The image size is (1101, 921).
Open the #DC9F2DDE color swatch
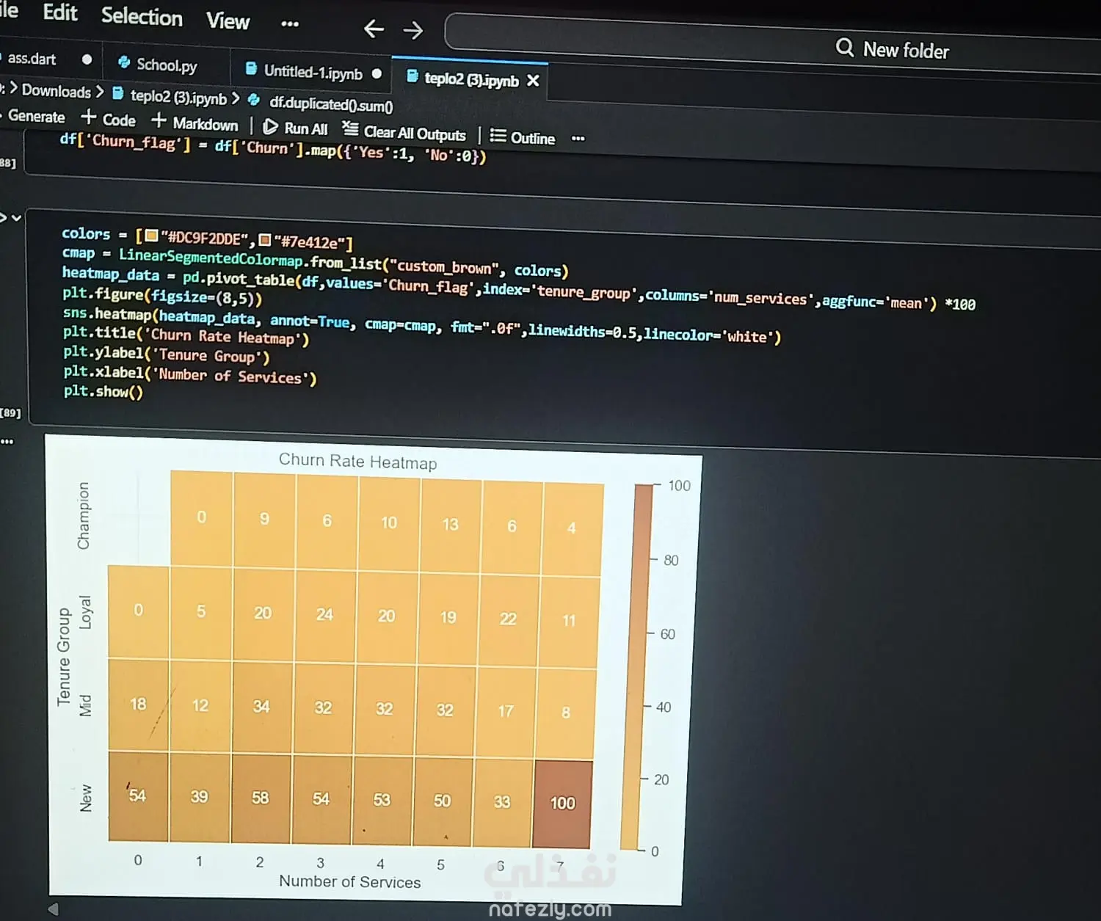click(x=152, y=236)
